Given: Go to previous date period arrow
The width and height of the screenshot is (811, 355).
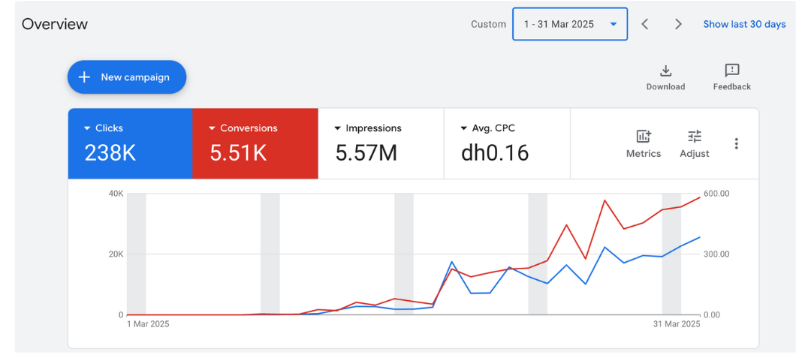Looking at the screenshot, I should [644, 24].
